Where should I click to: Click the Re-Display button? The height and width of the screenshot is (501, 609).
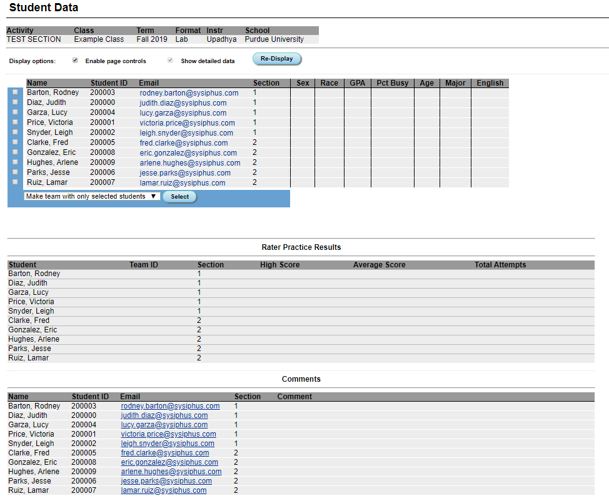[x=276, y=58]
